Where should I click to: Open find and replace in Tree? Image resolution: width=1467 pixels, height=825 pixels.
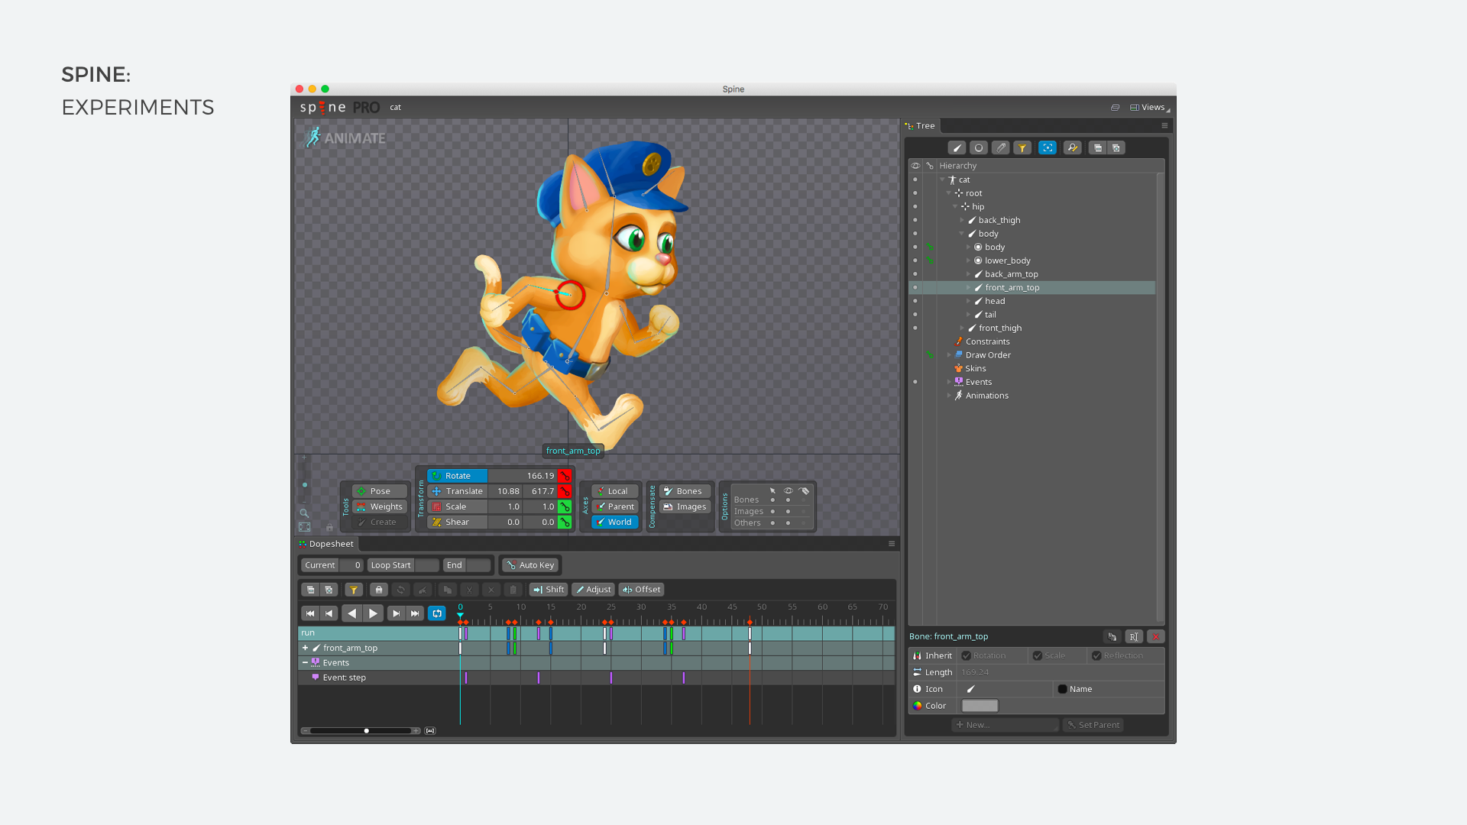point(1073,148)
